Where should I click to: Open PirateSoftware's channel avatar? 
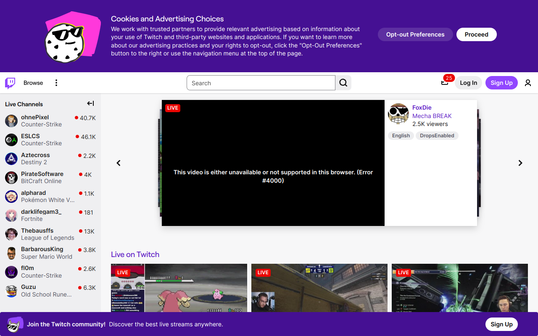pyautogui.click(x=11, y=178)
